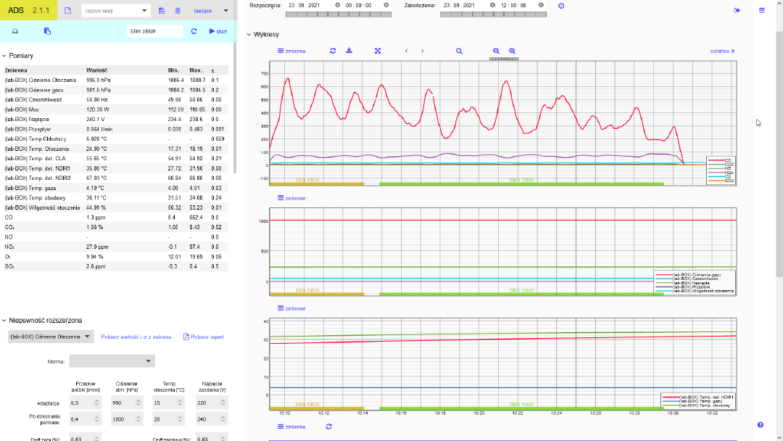This screenshot has height=441, width=783.
Task: Click the new session document icon
Action: click(x=67, y=11)
